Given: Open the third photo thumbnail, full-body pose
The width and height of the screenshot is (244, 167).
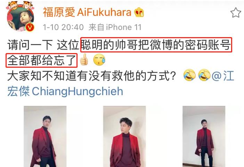Looking at the screenshot, I should click(204, 136).
